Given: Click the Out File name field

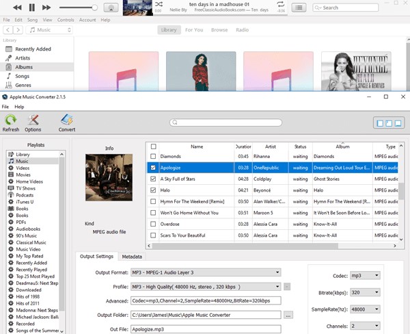Looking at the screenshot, I should pos(206,329).
